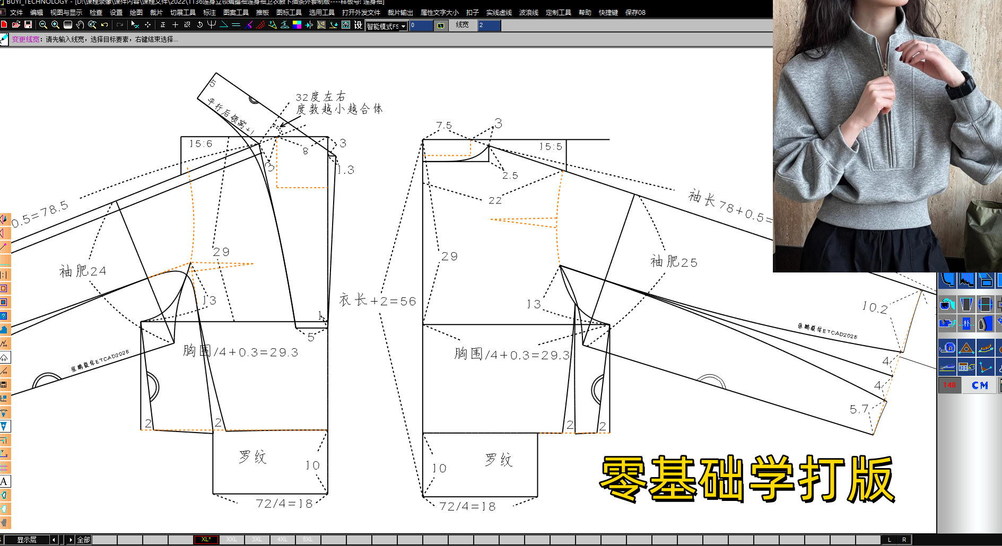The height and width of the screenshot is (546, 1002).
Task: Click the Save floppy disk icon
Action: tap(29, 25)
